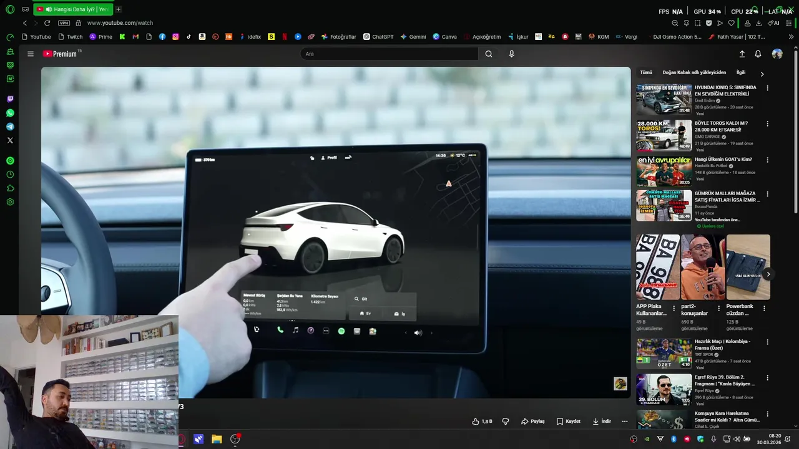This screenshot has width=799, height=449.
Task: Open the Instagram bookmark icon
Action: pos(175,37)
